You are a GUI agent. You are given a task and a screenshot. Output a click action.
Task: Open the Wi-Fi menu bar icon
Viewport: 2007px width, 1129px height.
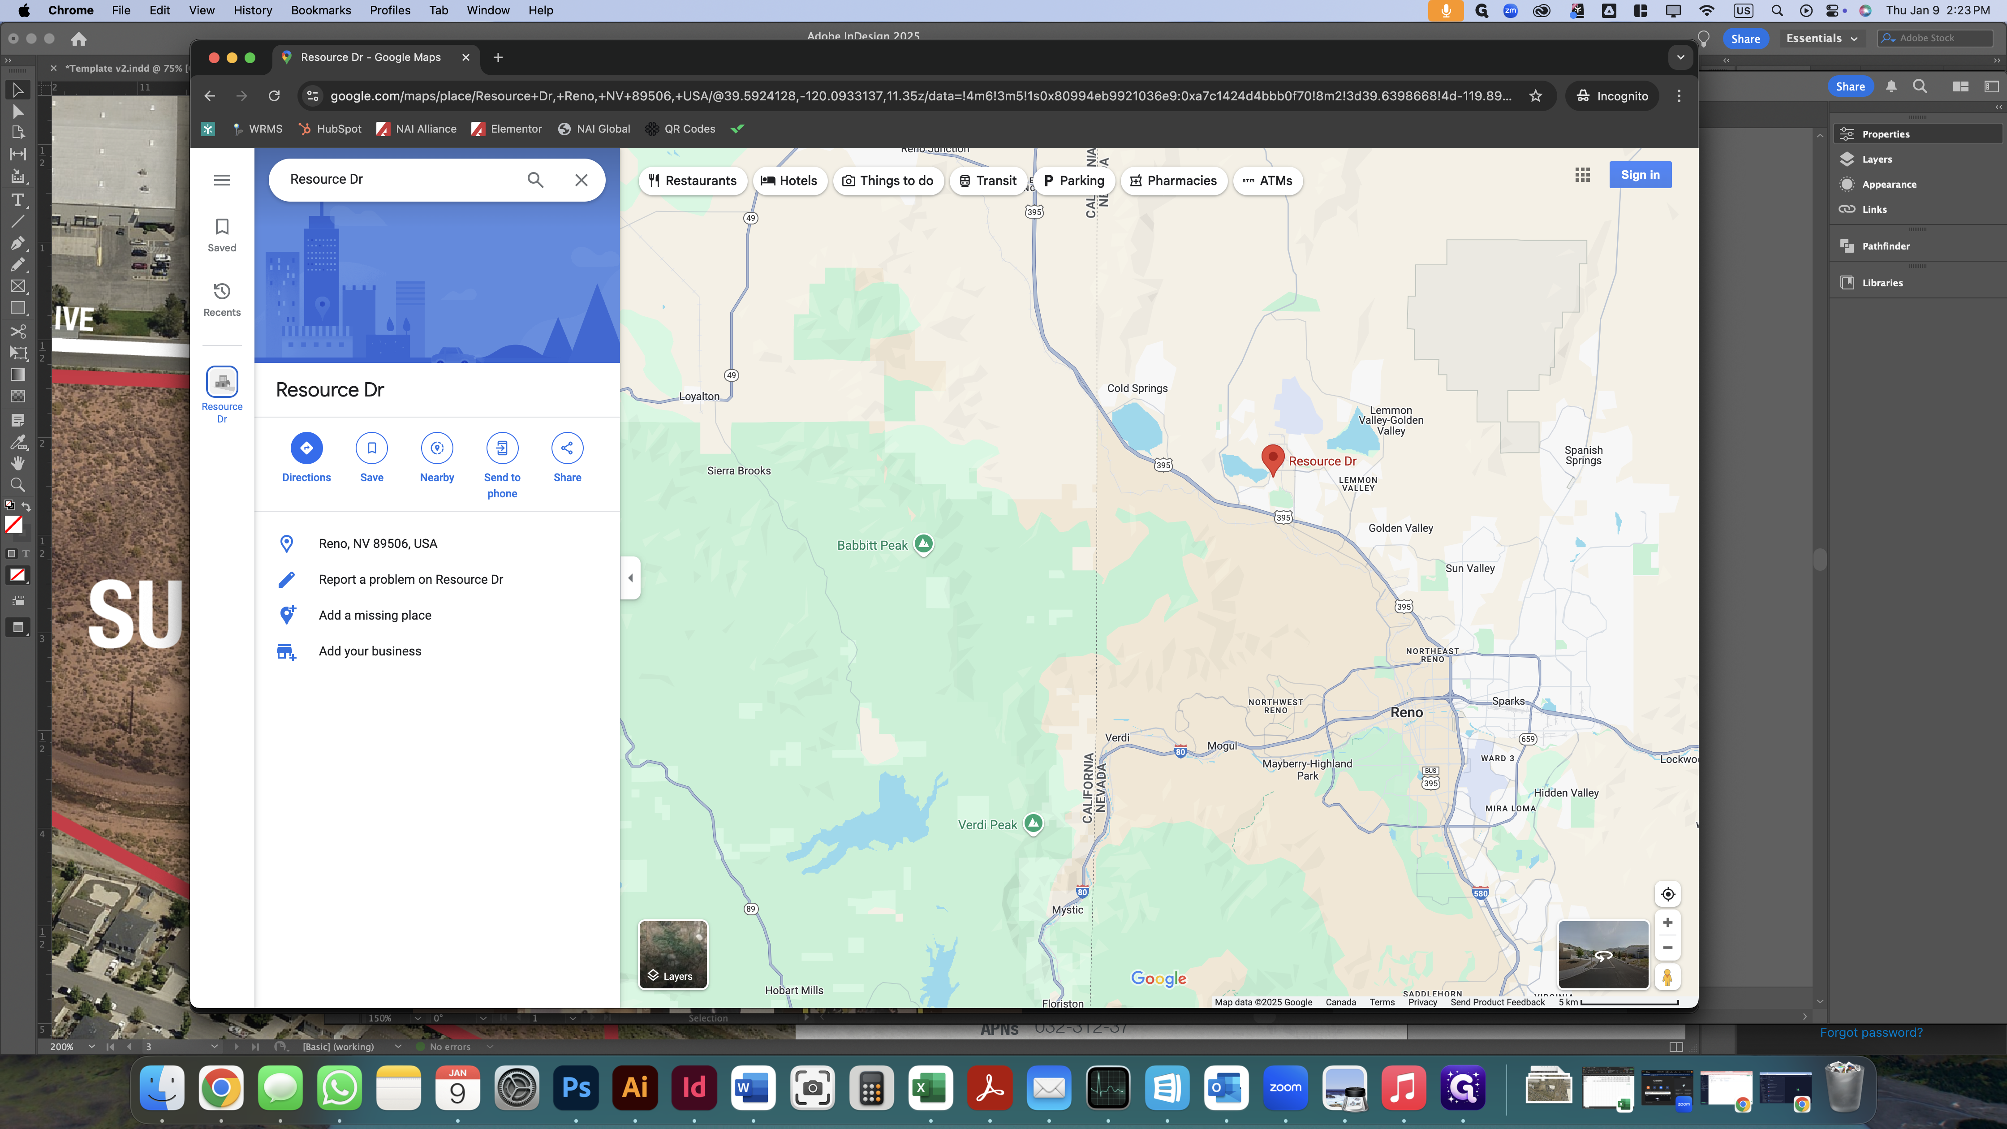click(1706, 10)
